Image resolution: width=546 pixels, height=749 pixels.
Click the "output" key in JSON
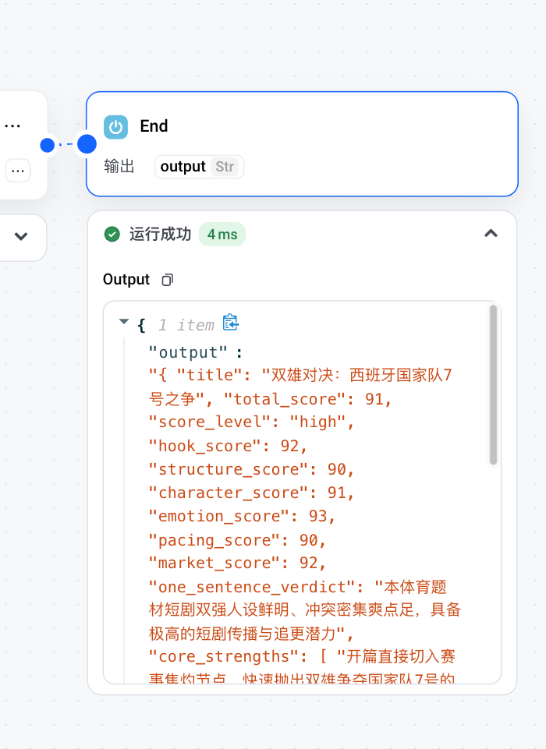click(188, 352)
